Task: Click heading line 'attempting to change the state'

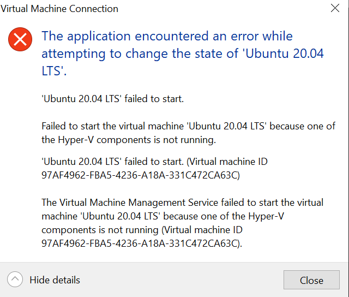Action: pos(132,54)
